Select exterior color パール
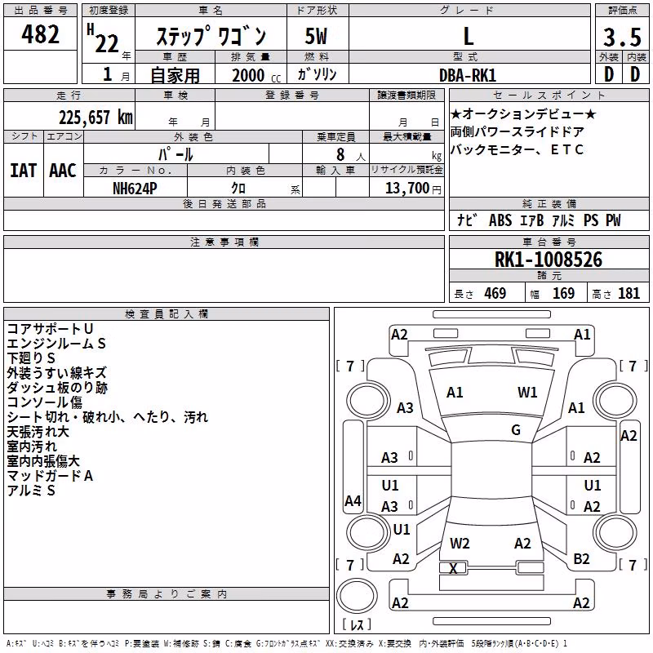653x653 pixels. [175, 154]
